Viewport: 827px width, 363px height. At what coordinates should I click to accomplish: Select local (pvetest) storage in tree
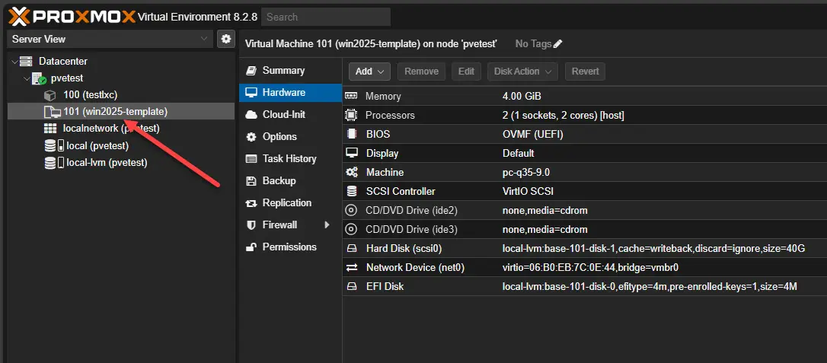pos(97,145)
